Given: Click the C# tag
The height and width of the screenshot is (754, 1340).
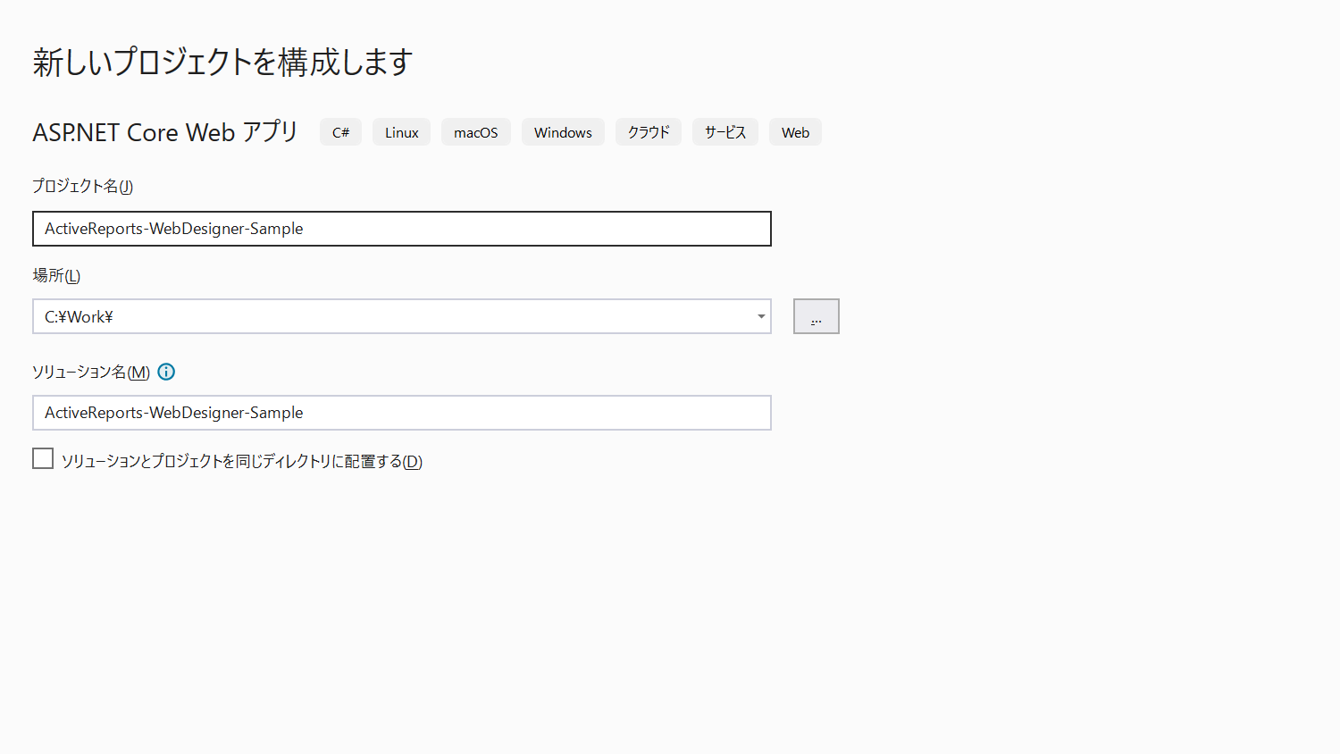Looking at the screenshot, I should pyautogui.click(x=340, y=132).
